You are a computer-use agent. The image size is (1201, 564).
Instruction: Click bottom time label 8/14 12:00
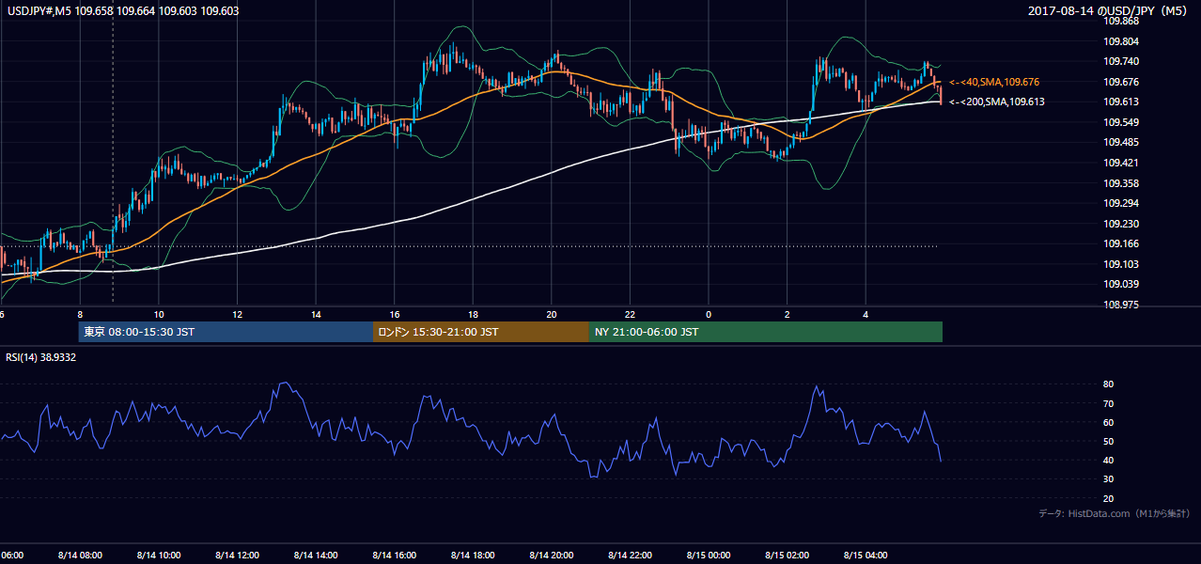coord(238,556)
